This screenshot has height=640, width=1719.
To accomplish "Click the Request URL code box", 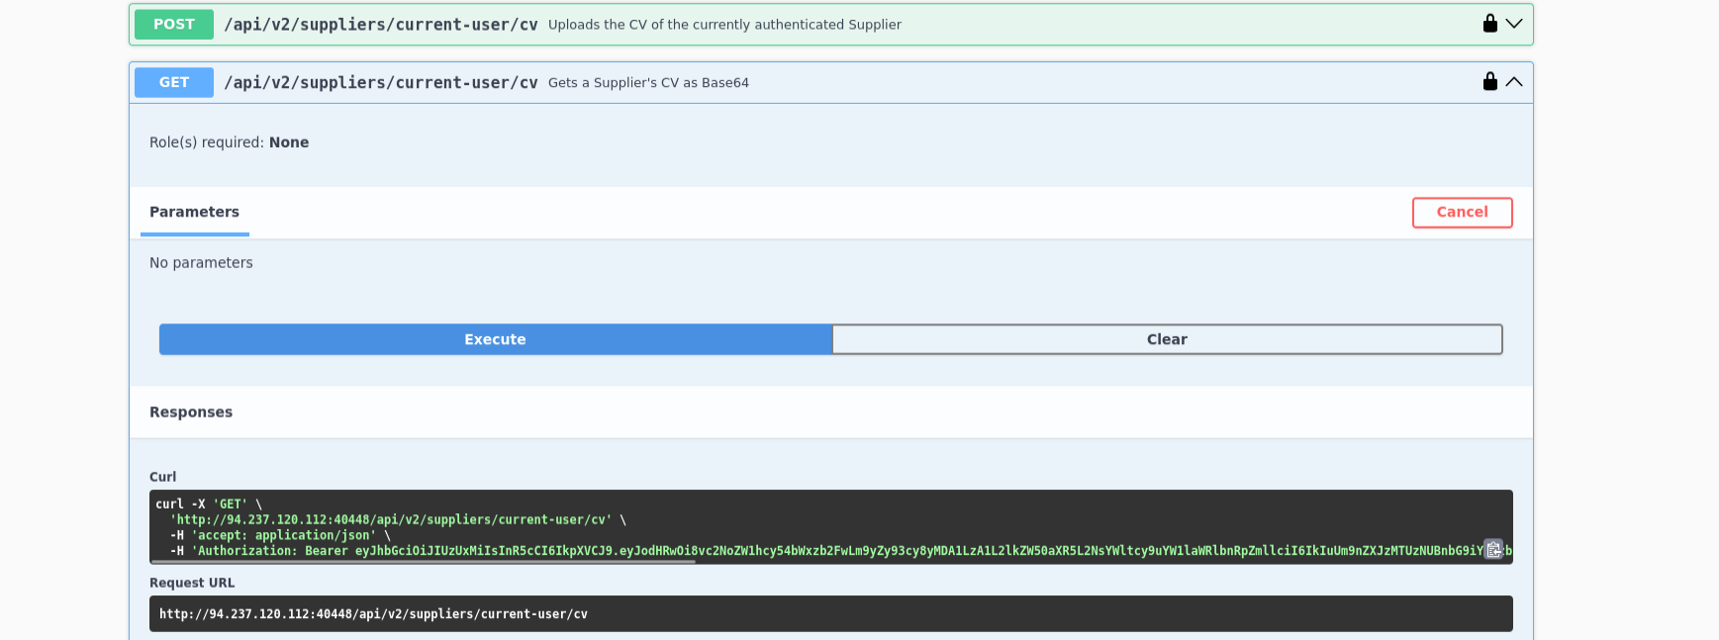I will (829, 614).
